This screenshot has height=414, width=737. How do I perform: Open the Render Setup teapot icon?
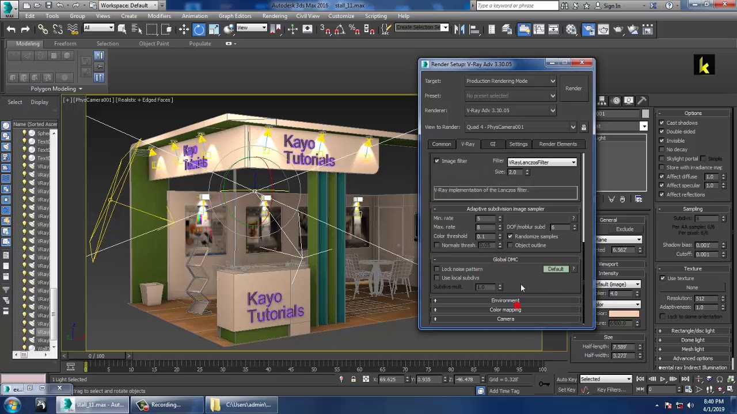588,29
